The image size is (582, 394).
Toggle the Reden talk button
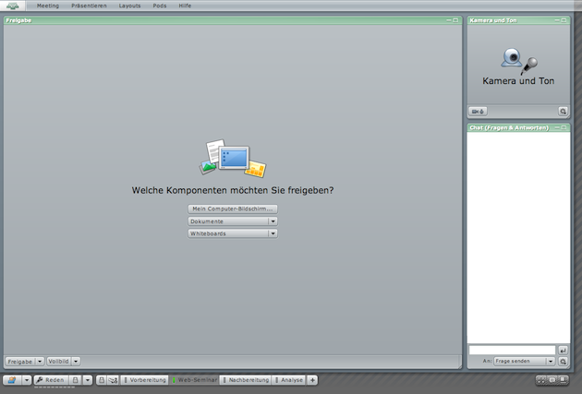[51, 380]
